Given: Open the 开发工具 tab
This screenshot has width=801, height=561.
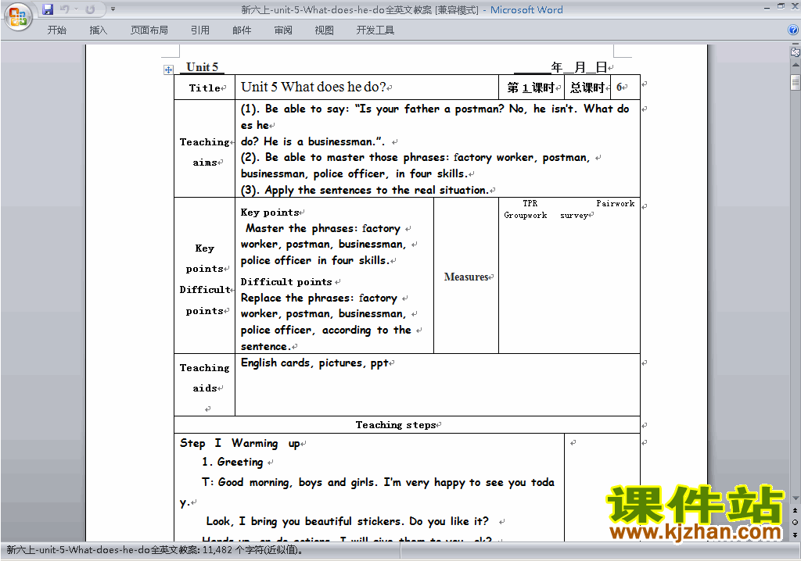Looking at the screenshot, I should pyautogui.click(x=375, y=30).
